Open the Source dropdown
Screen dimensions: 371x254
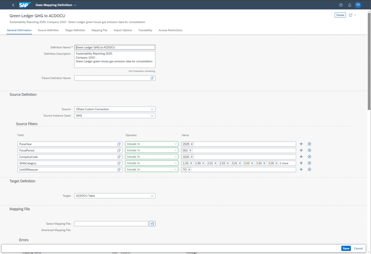(x=152, y=109)
